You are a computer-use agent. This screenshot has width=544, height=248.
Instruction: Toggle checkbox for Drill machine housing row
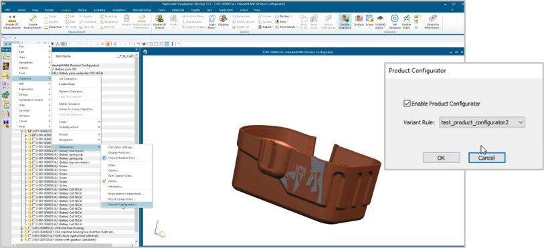click(30, 228)
